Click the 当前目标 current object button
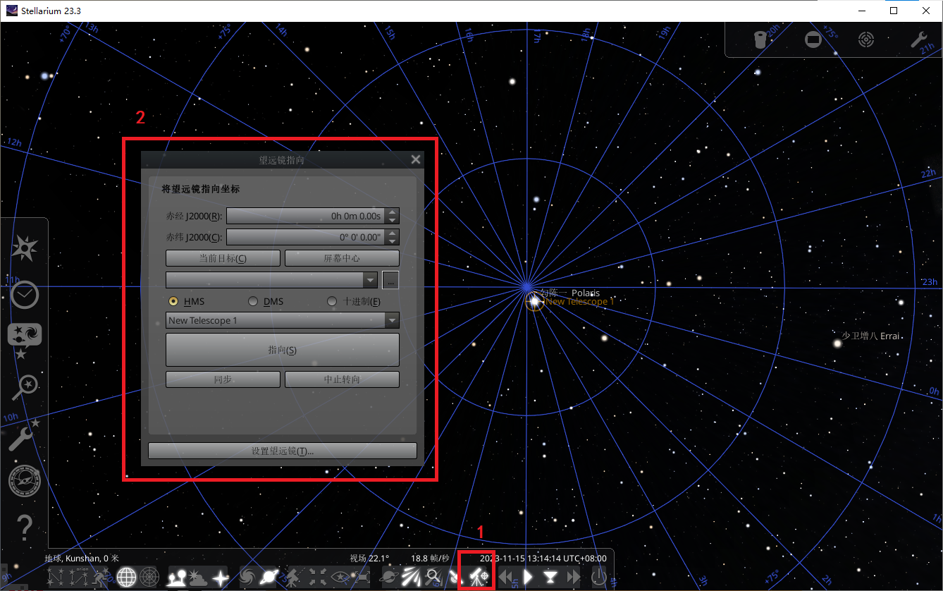Image resolution: width=943 pixels, height=591 pixels. tap(223, 258)
